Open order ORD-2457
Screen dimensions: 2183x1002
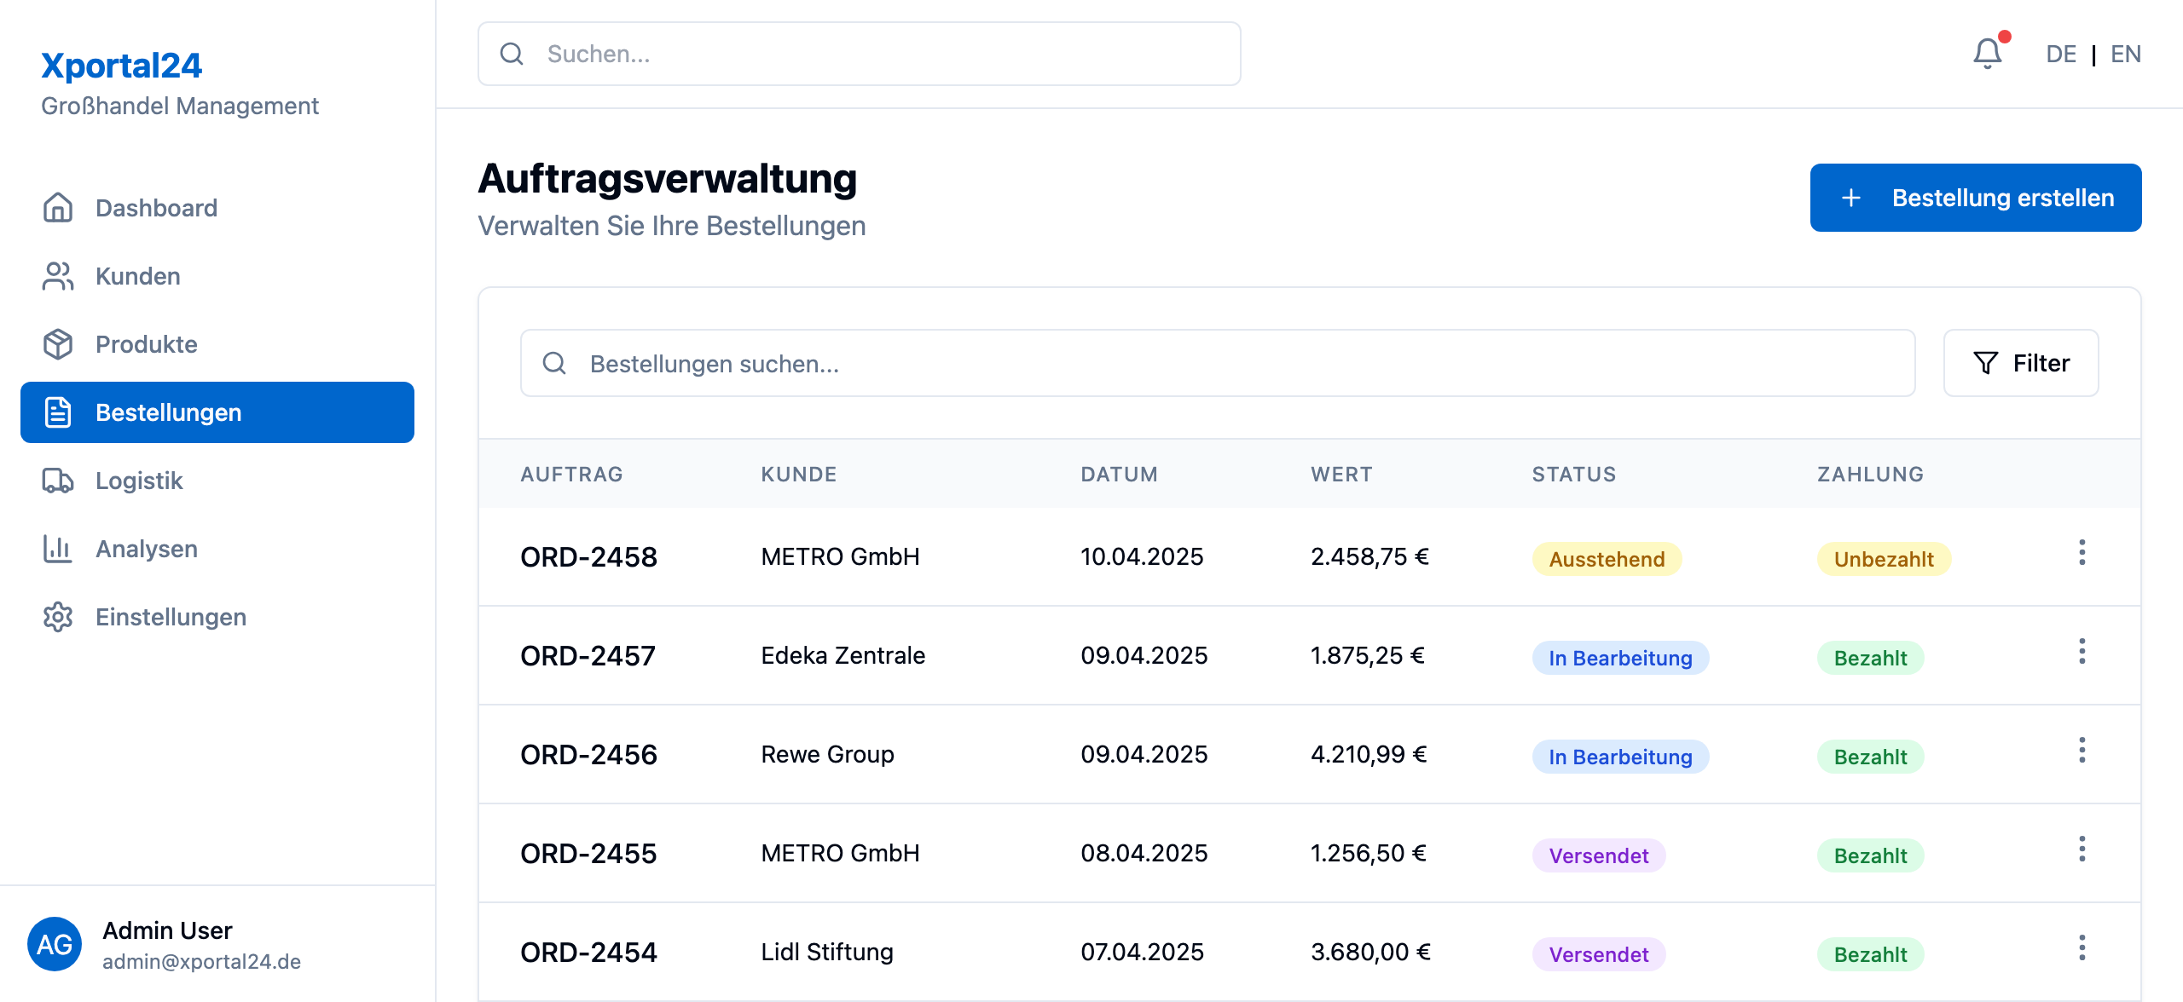pos(588,656)
